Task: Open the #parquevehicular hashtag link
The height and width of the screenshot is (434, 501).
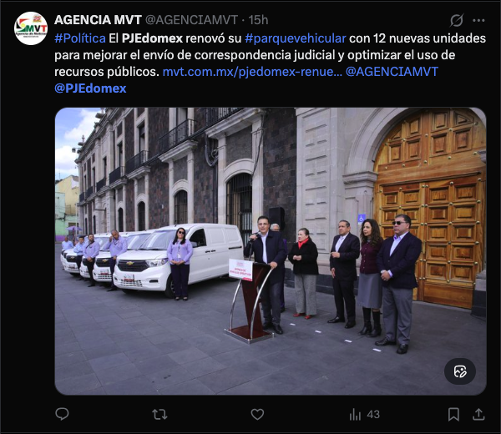Action: (296, 38)
